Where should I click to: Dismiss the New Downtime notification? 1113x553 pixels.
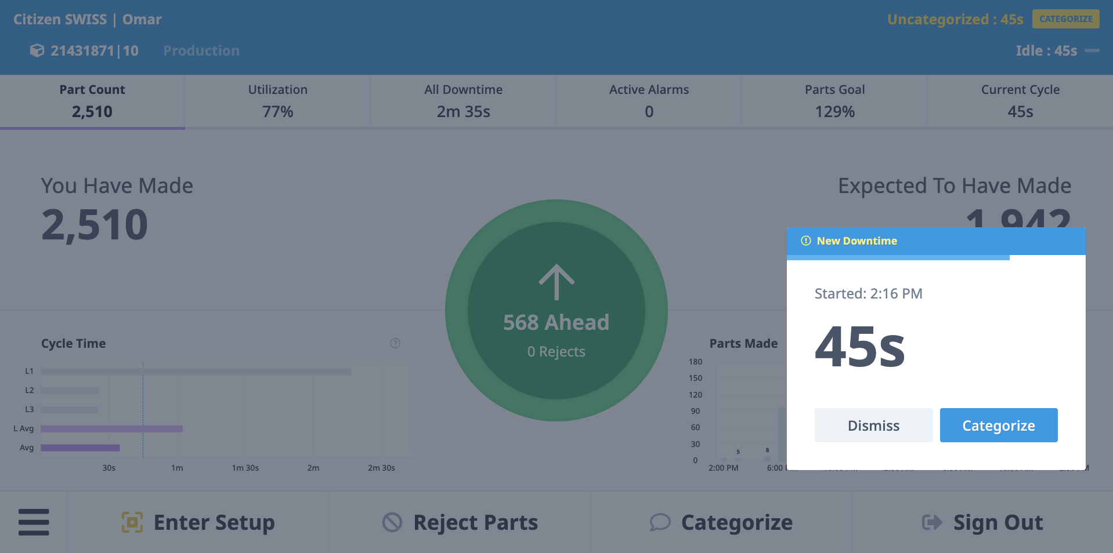tap(873, 425)
